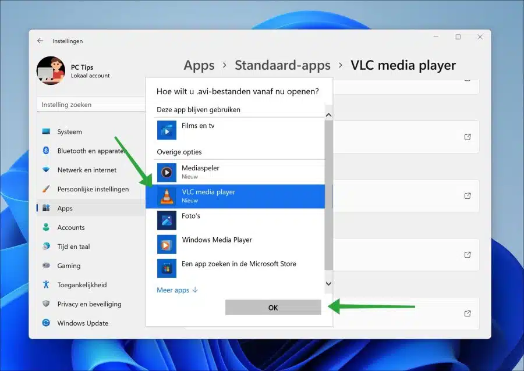The image size is (524, 371).
Task: Click the PC Tips profile avatar
Action: 51,70
